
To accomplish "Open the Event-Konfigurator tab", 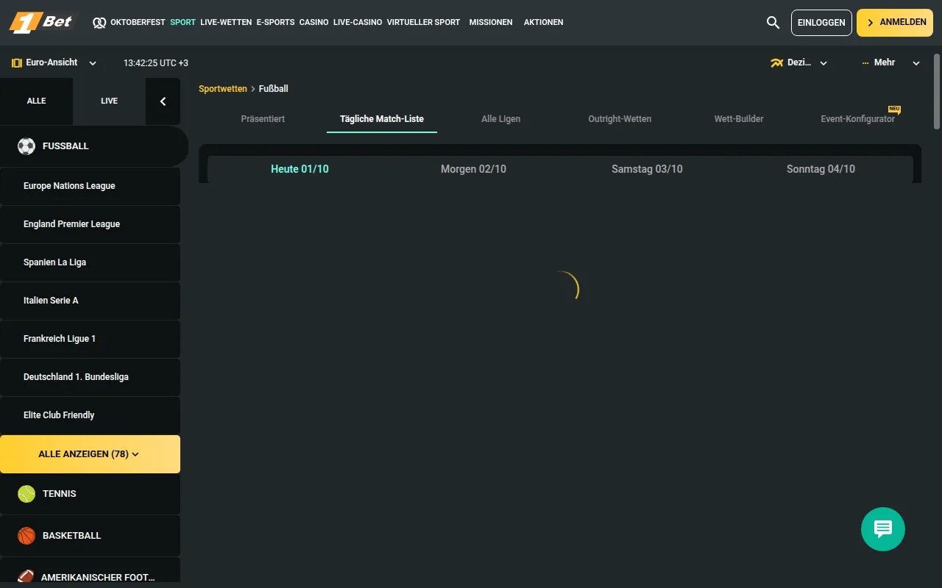I will [x=858, y=119].
